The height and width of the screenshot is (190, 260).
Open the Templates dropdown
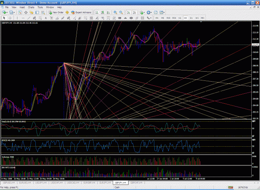point(164,12)
